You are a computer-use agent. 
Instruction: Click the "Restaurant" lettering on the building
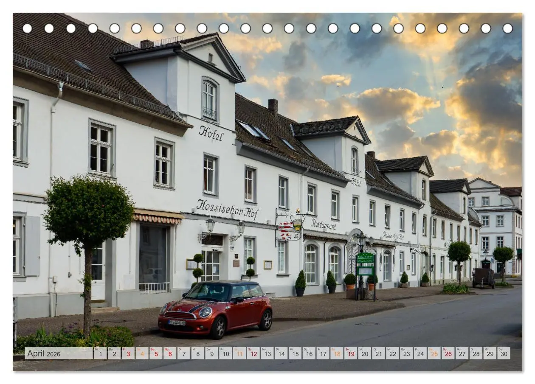(x=324, y=224)
